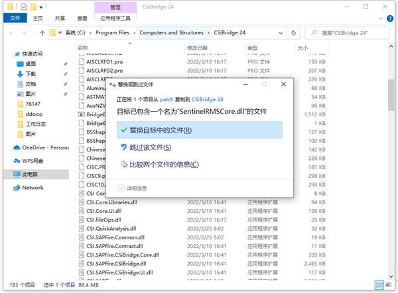This screenshot has width=398, height=293.
Task: Select Network in the sidebar
Action: [x=33, y=188]
